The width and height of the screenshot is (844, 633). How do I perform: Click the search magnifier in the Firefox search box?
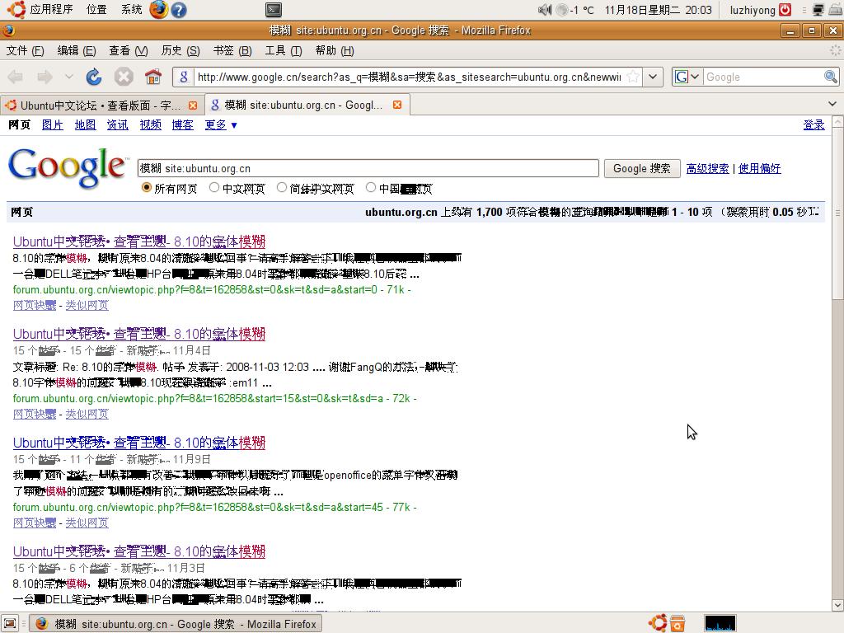tap(831, 77)
